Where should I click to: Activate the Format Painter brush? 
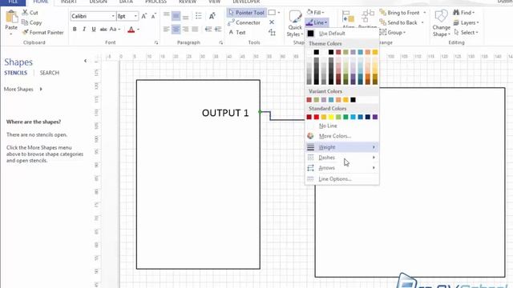click(x=25, y=32)
